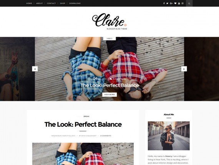Click the heart icon in the header

175,3
